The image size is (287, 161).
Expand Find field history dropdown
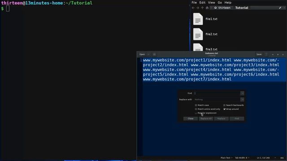[242, 93]
